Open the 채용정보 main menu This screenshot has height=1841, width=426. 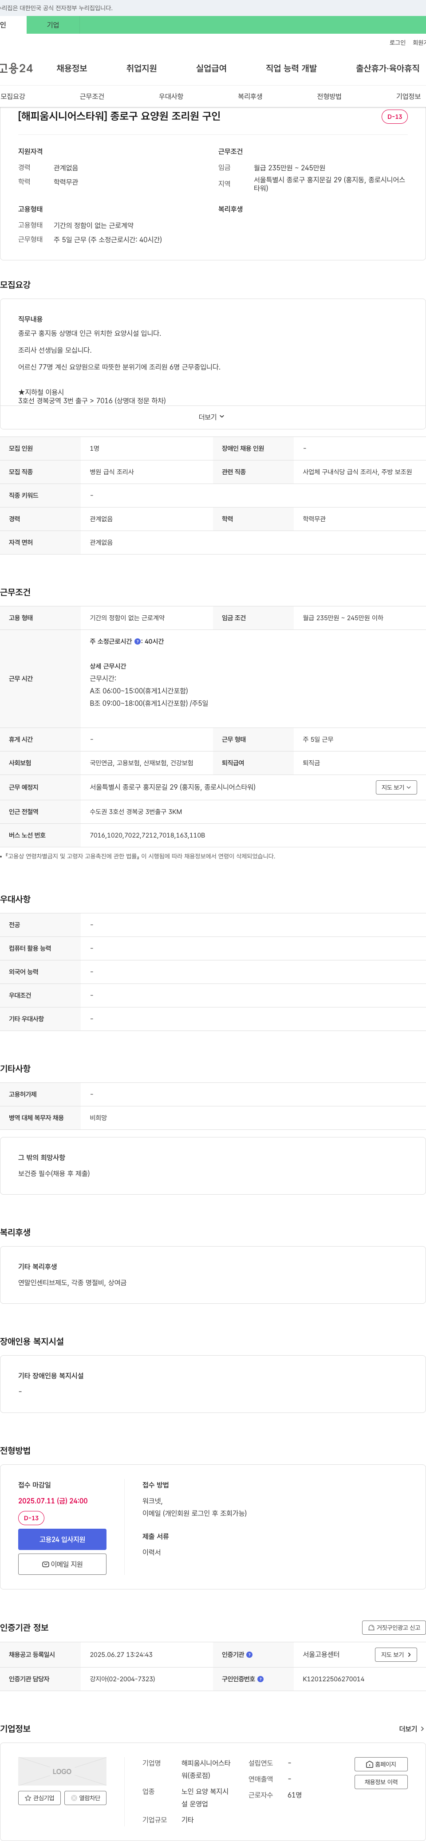(x=71, y=68)
